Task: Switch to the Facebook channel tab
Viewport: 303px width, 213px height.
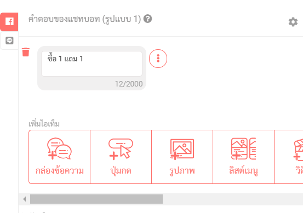Action: tap(9, 21)
